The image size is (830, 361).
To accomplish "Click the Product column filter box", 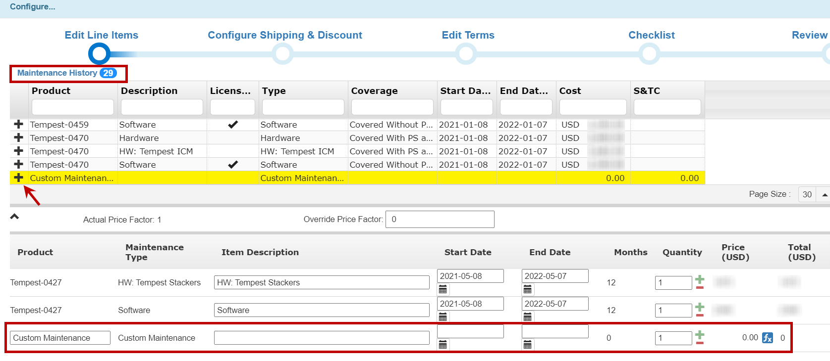I will pos(72,107).
